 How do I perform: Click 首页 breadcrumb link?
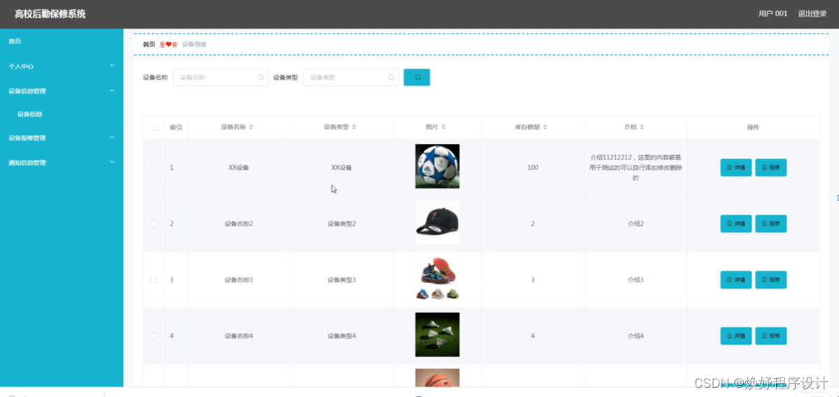[x=149, y=44]
